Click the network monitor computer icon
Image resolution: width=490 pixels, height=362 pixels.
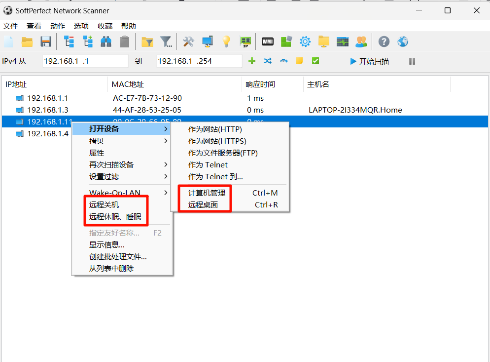pyautogui.click(x=208, y=41)
